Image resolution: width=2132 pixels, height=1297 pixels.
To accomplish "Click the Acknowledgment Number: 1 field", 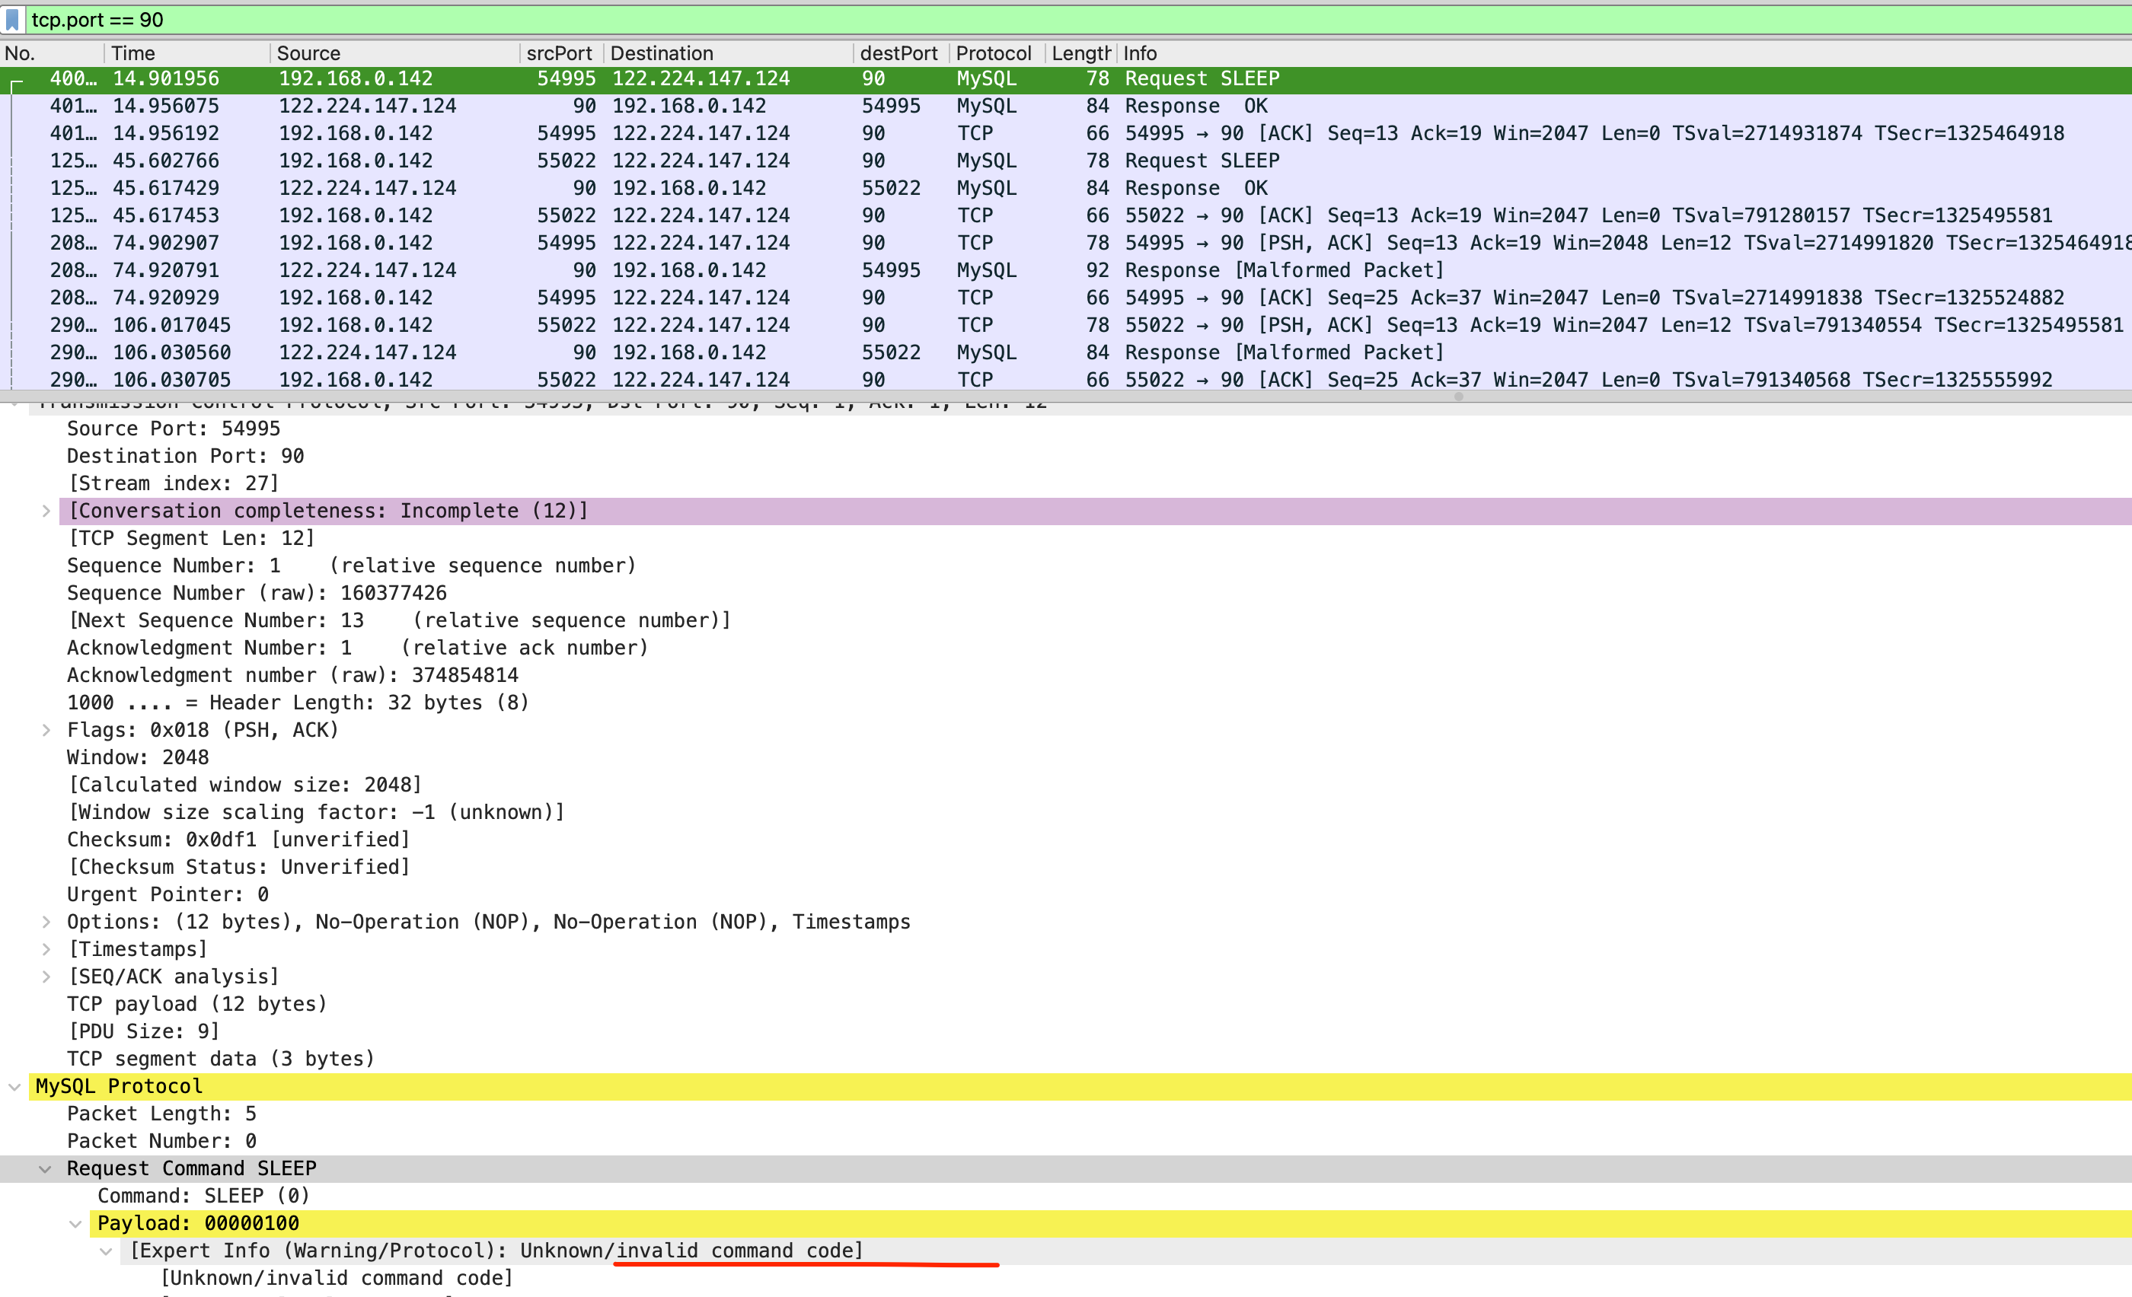I will click(x=357, y=648).
